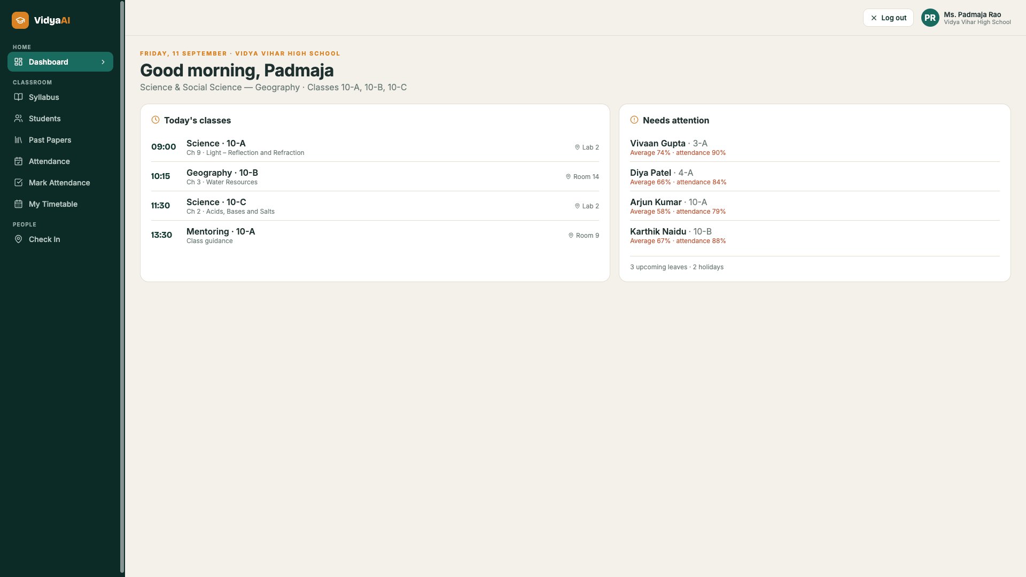Click the upcoming leaves and holidays note
Screen dimensions: 1026x577
[677, 267]
